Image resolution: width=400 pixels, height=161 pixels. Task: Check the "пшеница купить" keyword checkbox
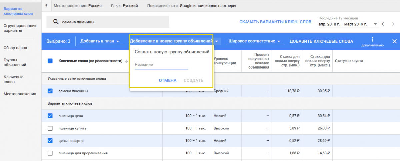(x=50, y=128)
